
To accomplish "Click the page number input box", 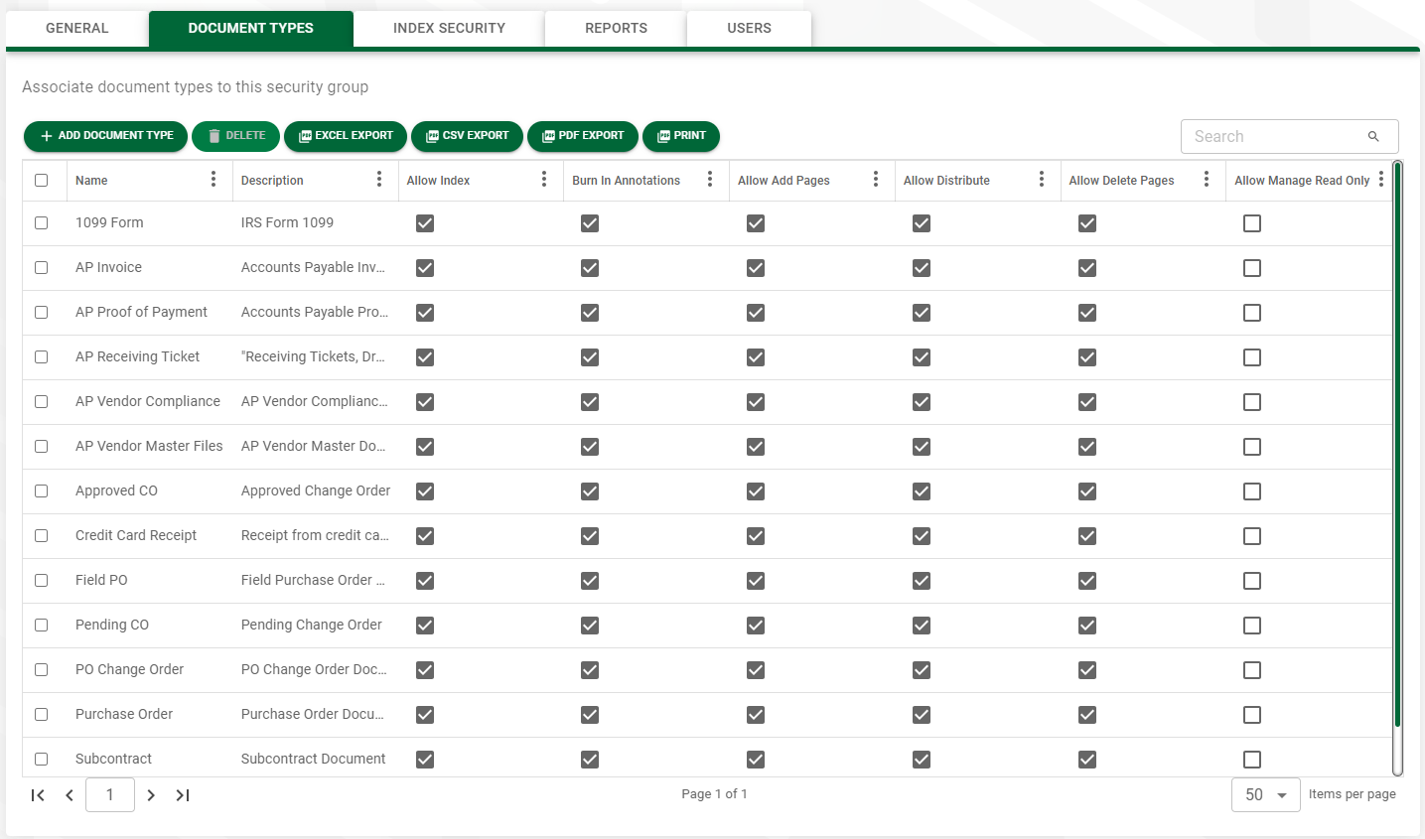I will coord(110,795).
